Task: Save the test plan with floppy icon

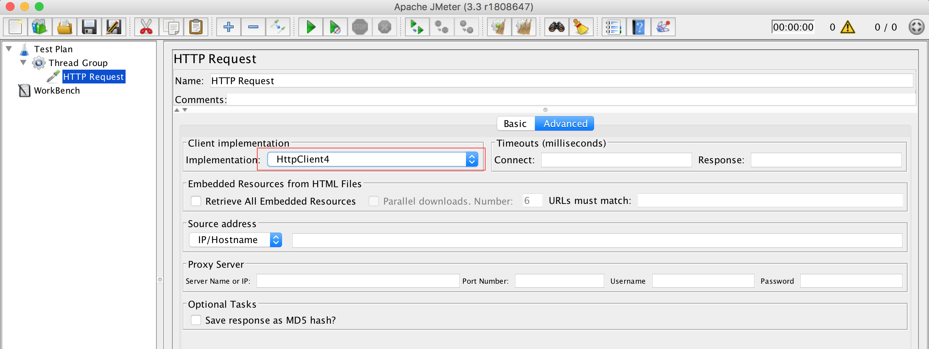Action: click(x=89, y=27)
